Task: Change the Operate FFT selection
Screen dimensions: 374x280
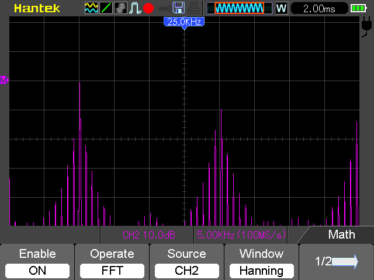Action: [x=112, y=271]
